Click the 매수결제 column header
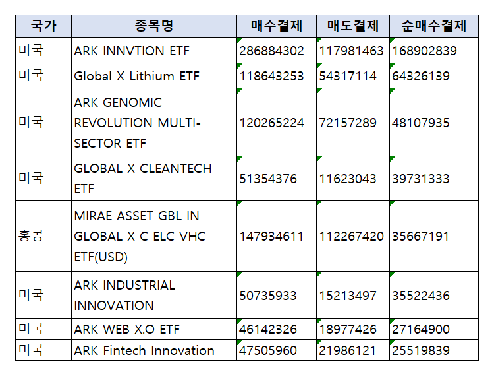The width and height of the screenshot is (492, 374). point(276,26)
